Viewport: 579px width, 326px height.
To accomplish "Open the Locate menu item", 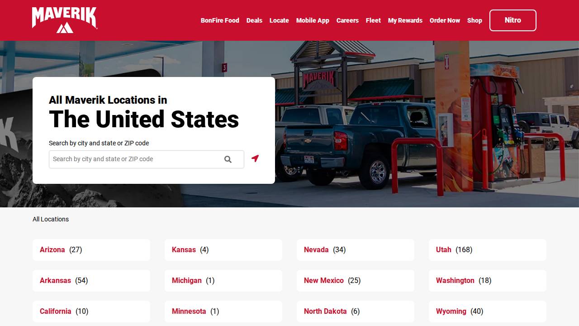I will (279, 20).
